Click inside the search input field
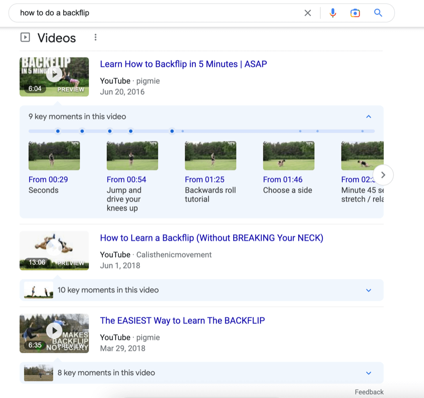 132,13
